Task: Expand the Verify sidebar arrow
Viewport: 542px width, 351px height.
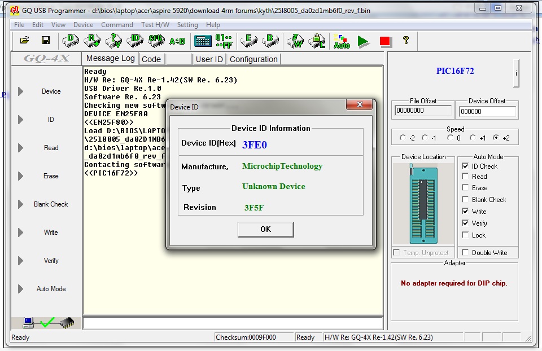Action: pos(20,261)
